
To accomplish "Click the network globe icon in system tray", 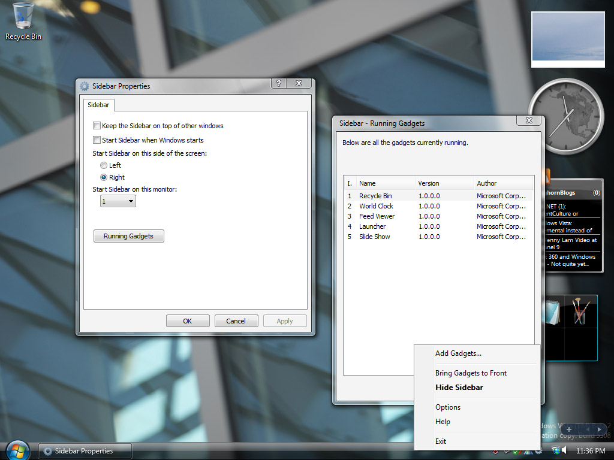I will point(555,450).
